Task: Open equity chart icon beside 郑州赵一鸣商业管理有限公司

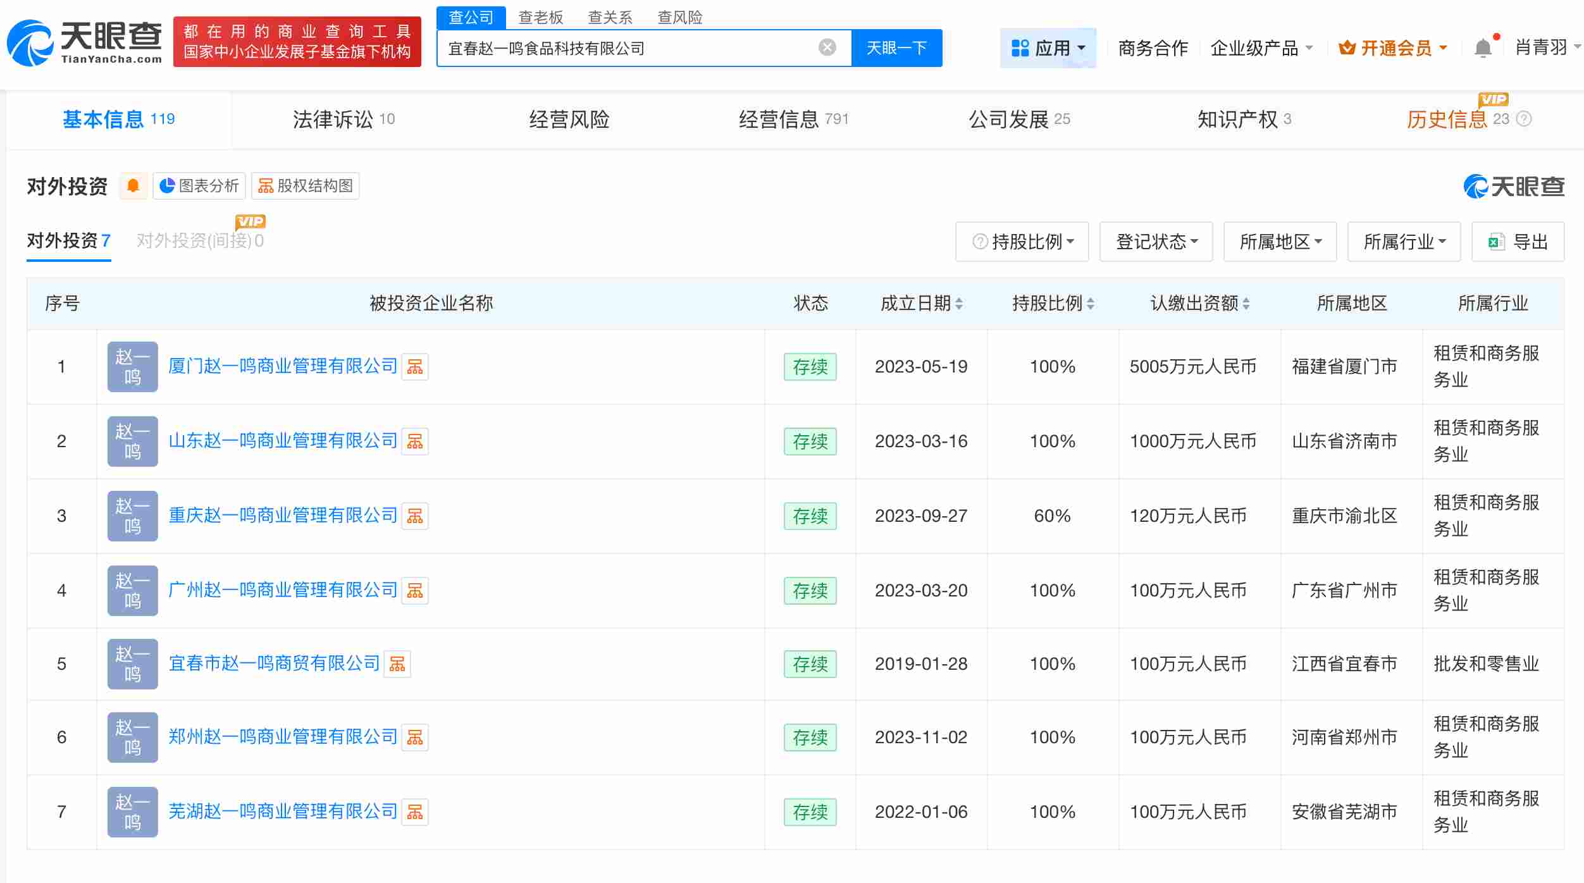Action: click(416, 738)
